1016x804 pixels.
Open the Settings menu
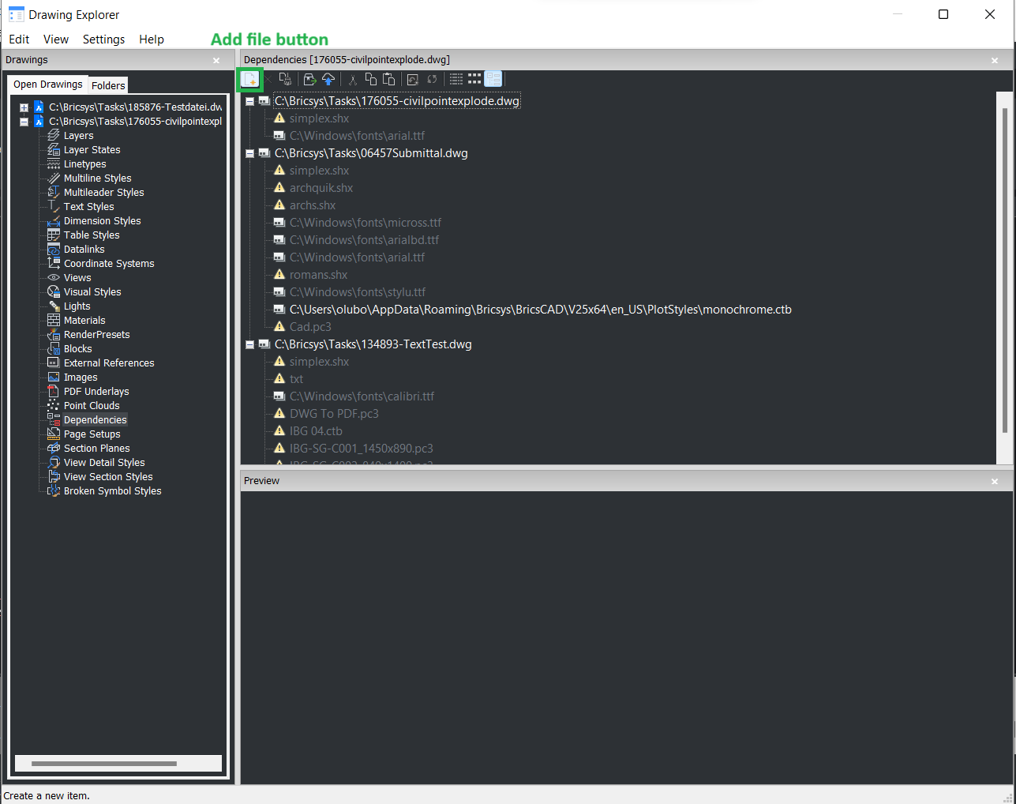tap(103, 39)
